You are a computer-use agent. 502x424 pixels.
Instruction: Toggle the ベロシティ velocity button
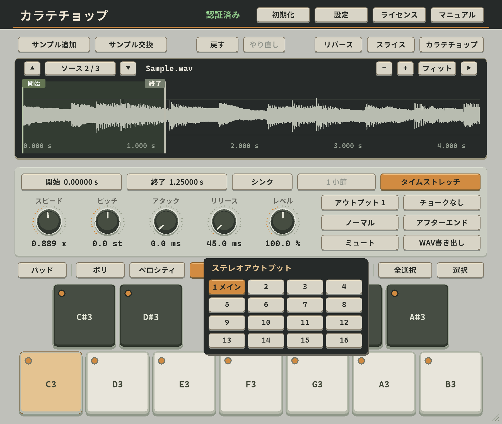(157, 270)
